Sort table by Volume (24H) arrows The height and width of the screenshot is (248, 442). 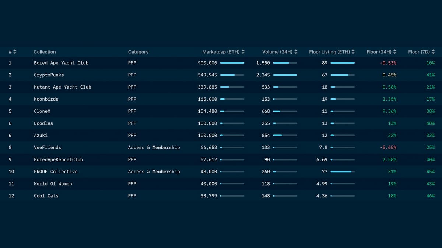click(296, 52)
